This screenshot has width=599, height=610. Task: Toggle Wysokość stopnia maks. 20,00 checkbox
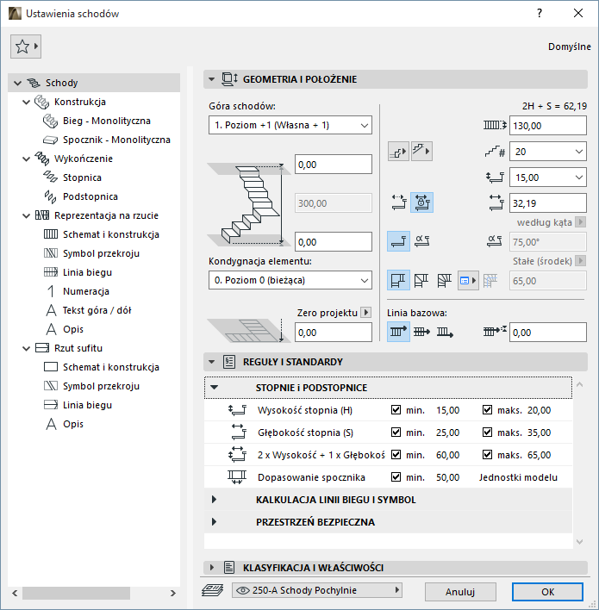tap(487, 409)
